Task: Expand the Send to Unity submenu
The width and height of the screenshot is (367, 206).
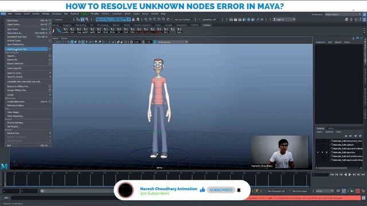Action: point(28,73)
